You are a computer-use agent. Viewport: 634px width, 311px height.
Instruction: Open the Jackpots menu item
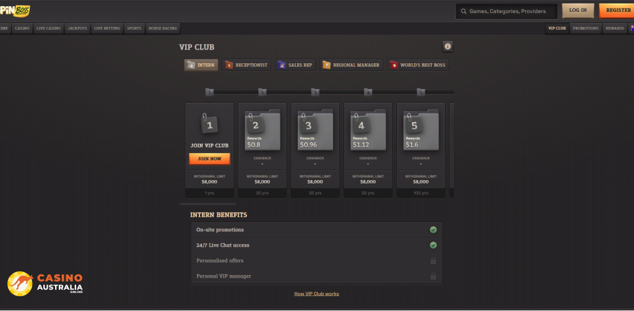coord(77,28)
